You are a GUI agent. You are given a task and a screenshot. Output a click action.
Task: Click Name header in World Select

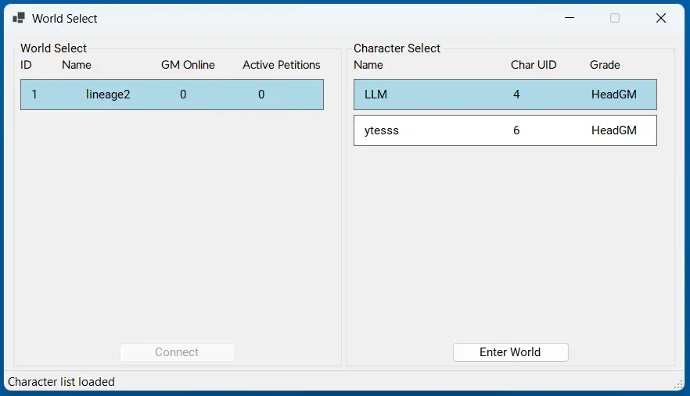(77, 65)
